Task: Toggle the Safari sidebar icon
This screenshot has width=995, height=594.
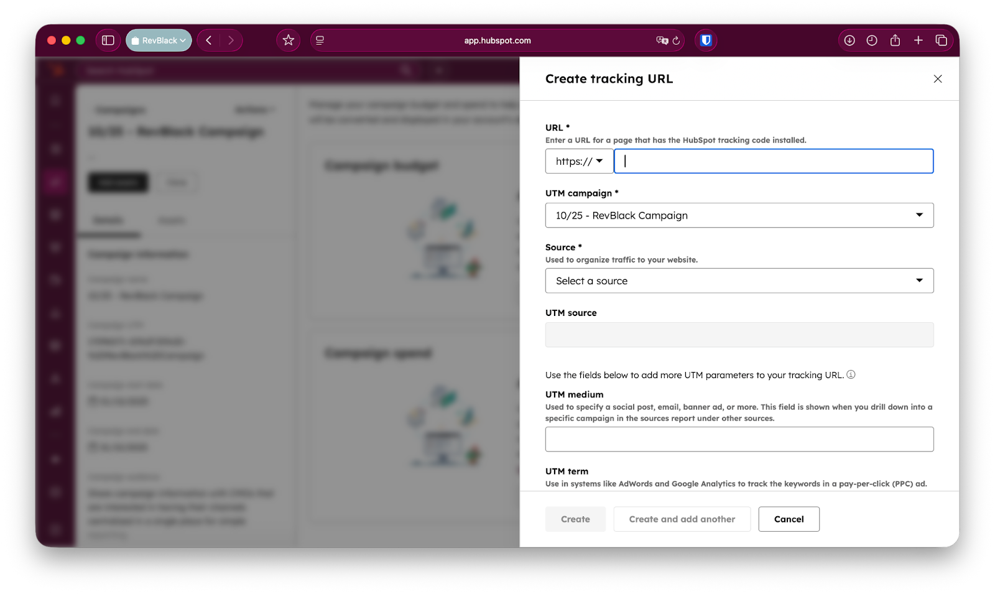Action: click(x=108, y=40)
